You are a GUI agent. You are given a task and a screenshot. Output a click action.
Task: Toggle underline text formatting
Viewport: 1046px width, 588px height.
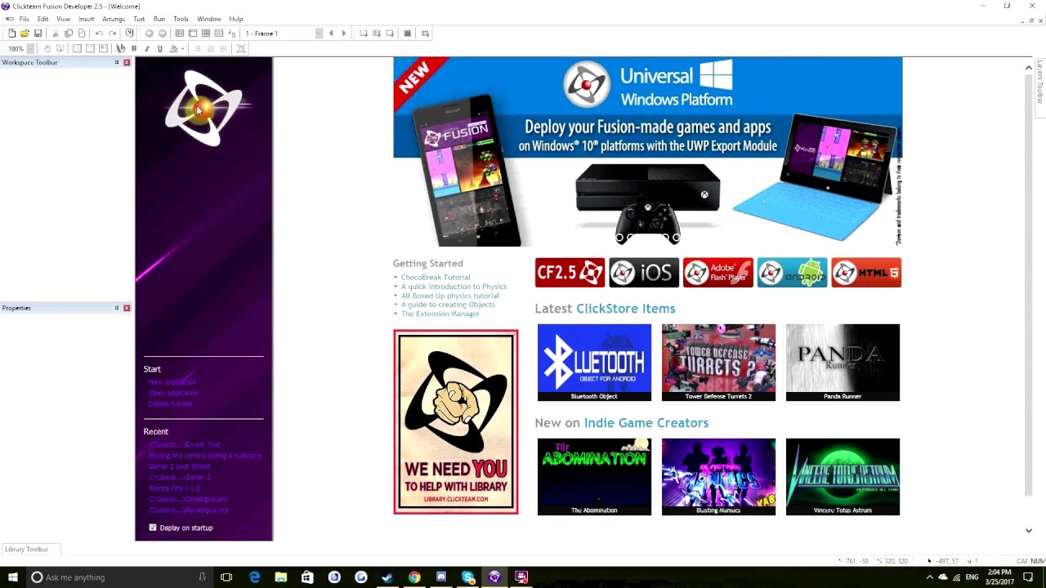point(159,49)
